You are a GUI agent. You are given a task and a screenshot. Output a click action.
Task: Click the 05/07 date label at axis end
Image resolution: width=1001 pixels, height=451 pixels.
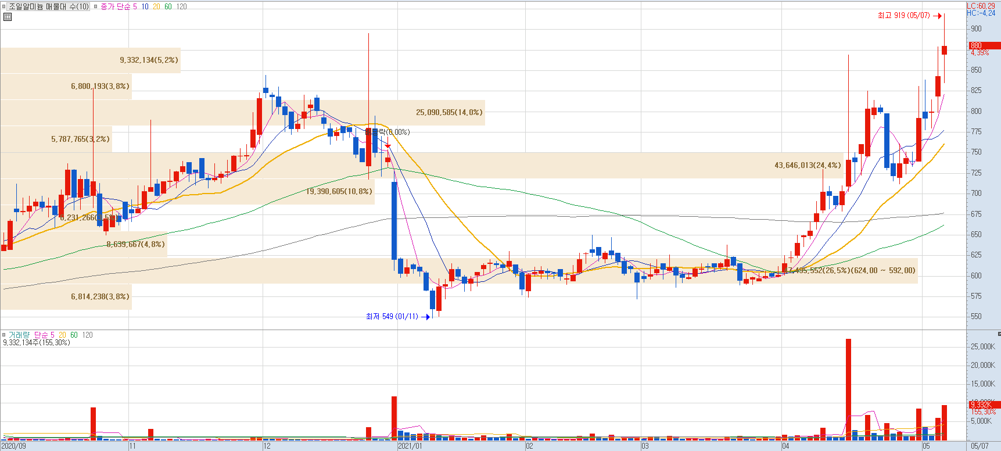pyautogui.click(x=980, y=446)
